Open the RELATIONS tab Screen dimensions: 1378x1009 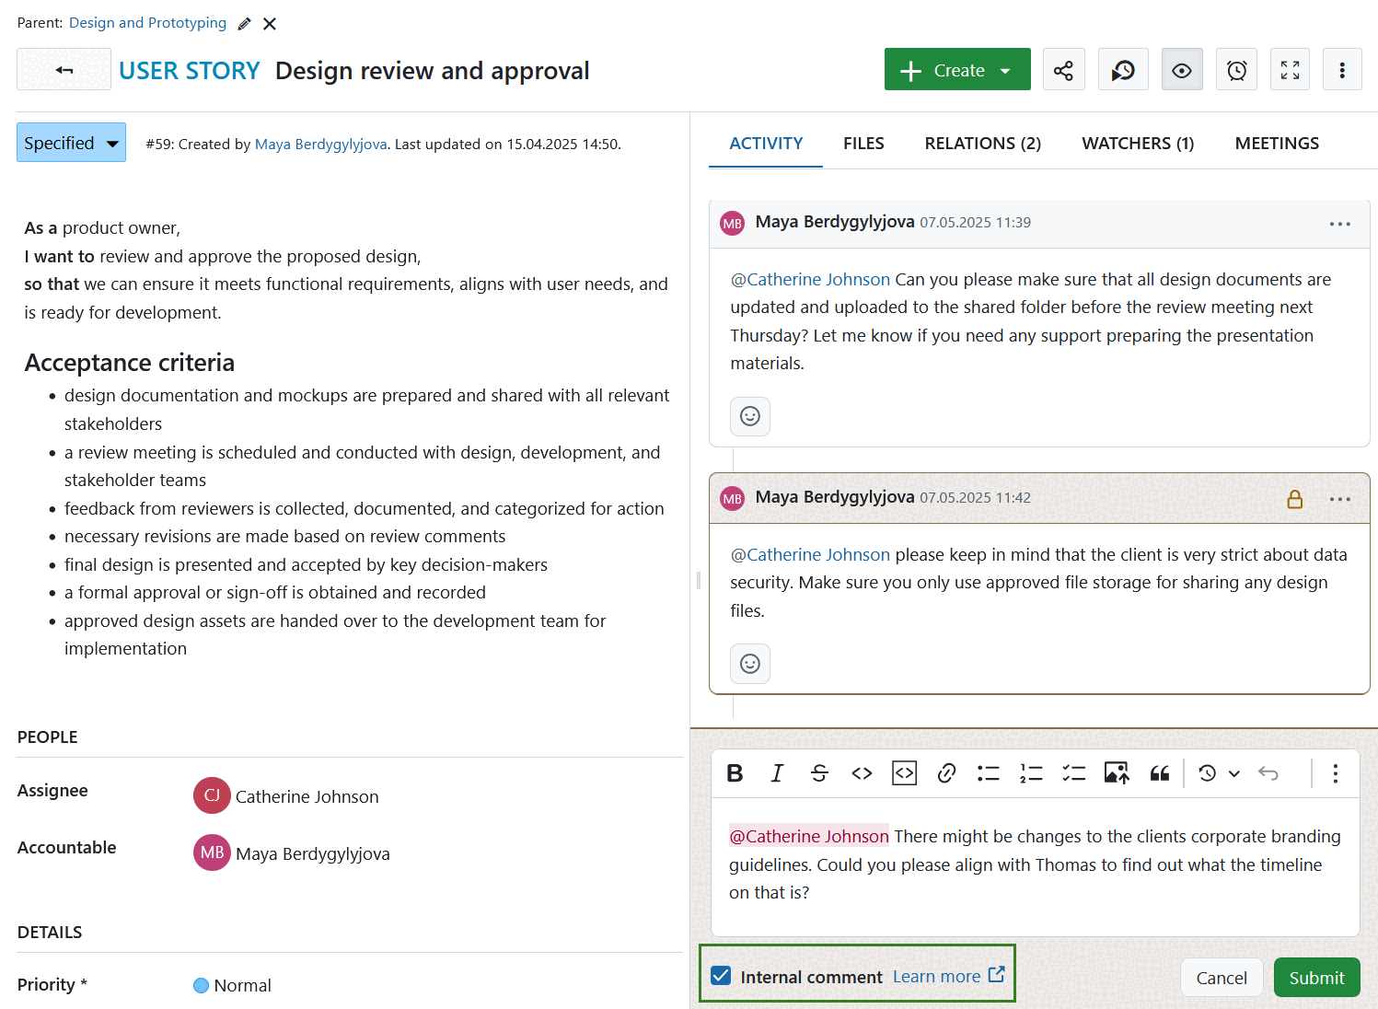[982, 143]
